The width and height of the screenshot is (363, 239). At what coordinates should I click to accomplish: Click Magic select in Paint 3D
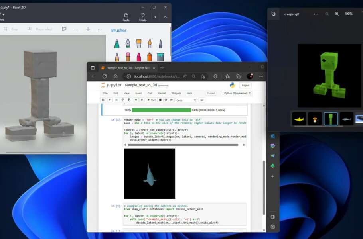[x=39, y=29]
